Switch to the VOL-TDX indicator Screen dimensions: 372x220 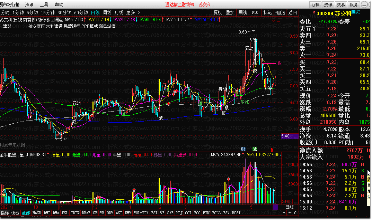[x=141, y=213]
